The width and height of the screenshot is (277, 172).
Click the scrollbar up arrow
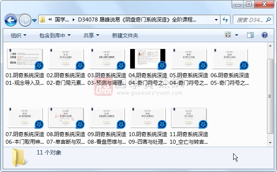click(x=270, y=46)
